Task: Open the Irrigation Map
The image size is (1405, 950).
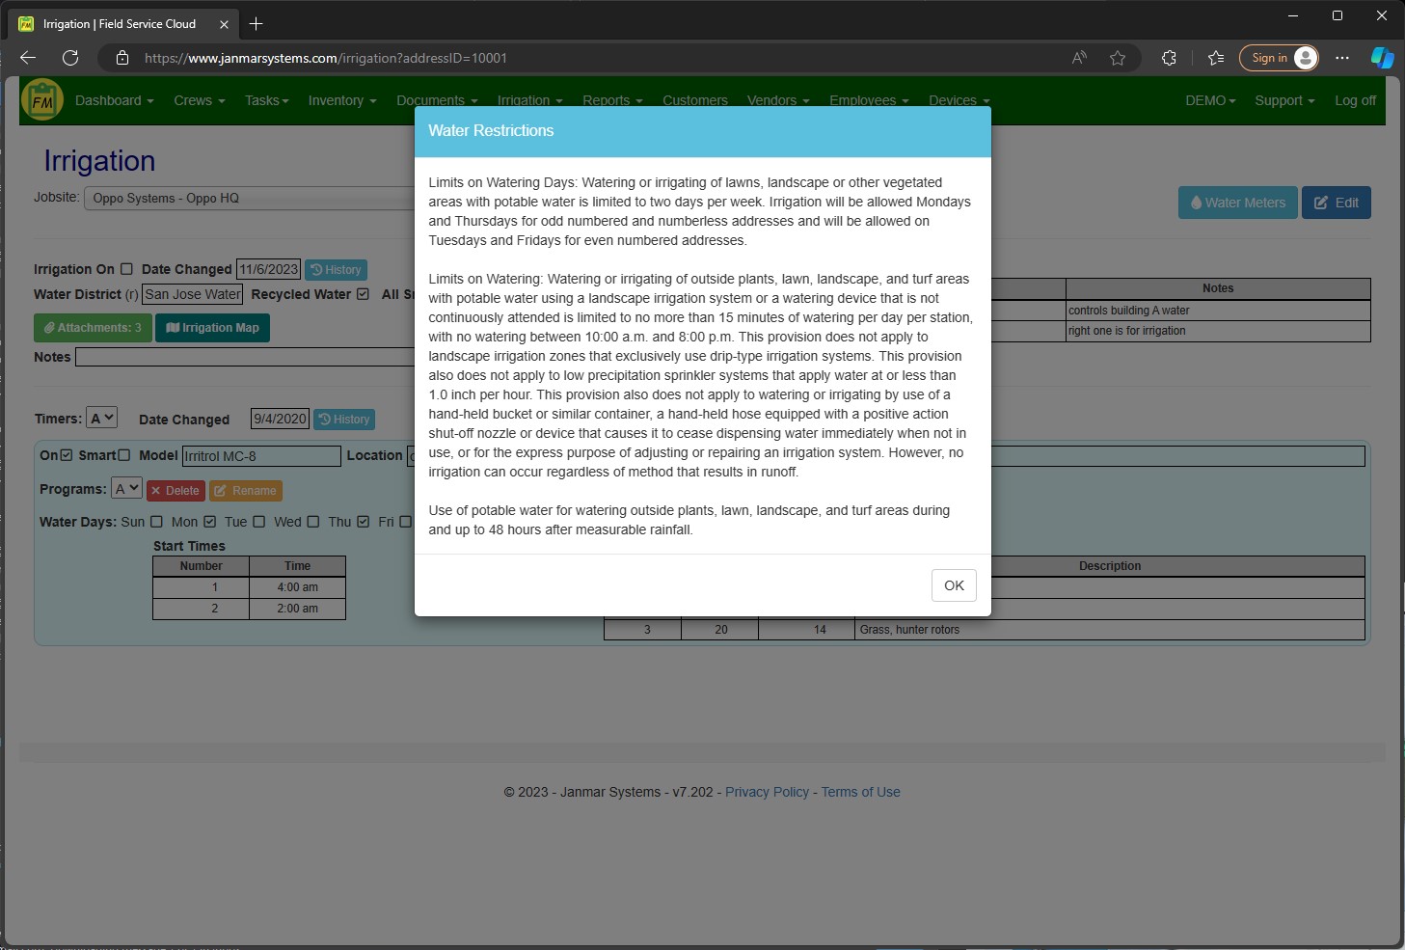Action: (212, 328)
